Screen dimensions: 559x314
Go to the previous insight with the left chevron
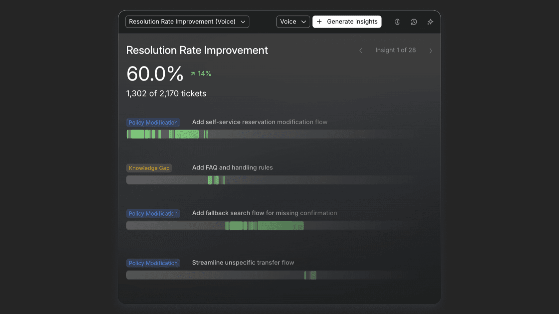point(361,51)
